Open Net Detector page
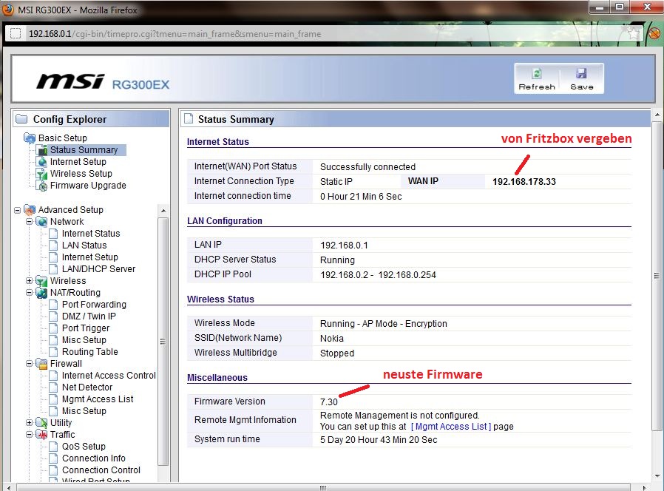Image resolution: width=664 pixels, height=491 pixels. pos(87,387)
